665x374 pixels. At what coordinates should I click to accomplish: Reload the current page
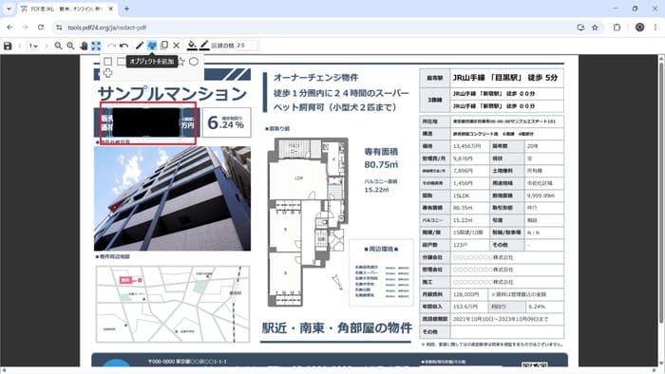(x=41, y=28)
